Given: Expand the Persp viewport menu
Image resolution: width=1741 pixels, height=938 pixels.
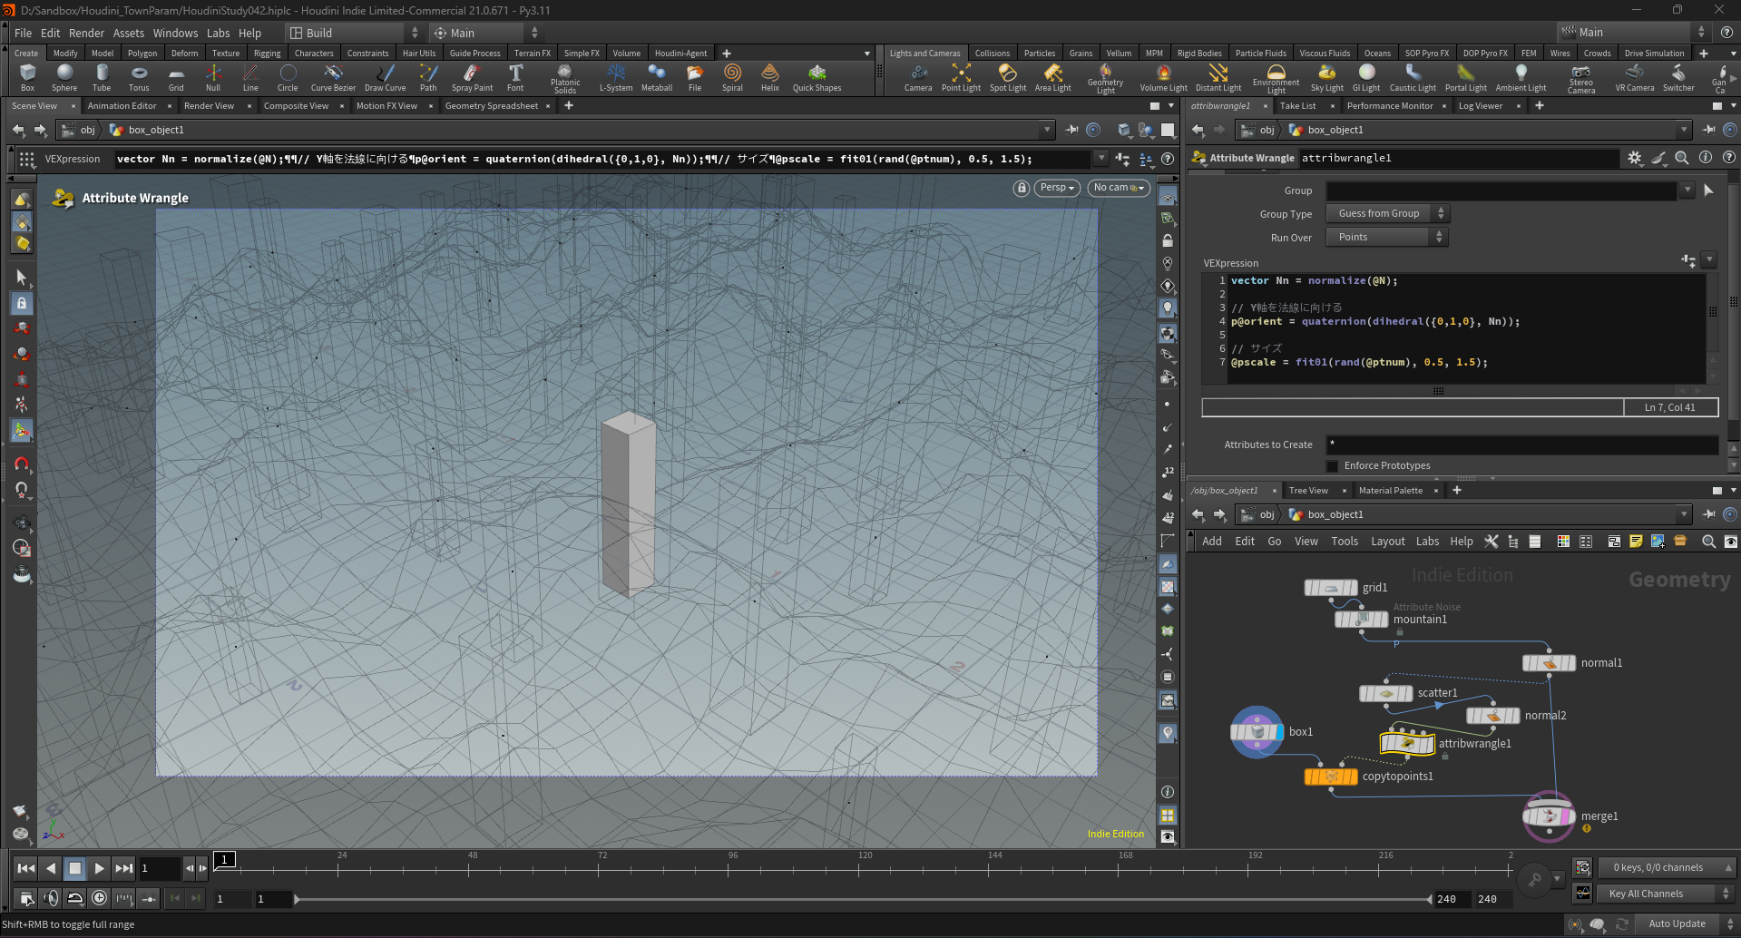Looking at the screenshot, I should (x=1056, y=188).
